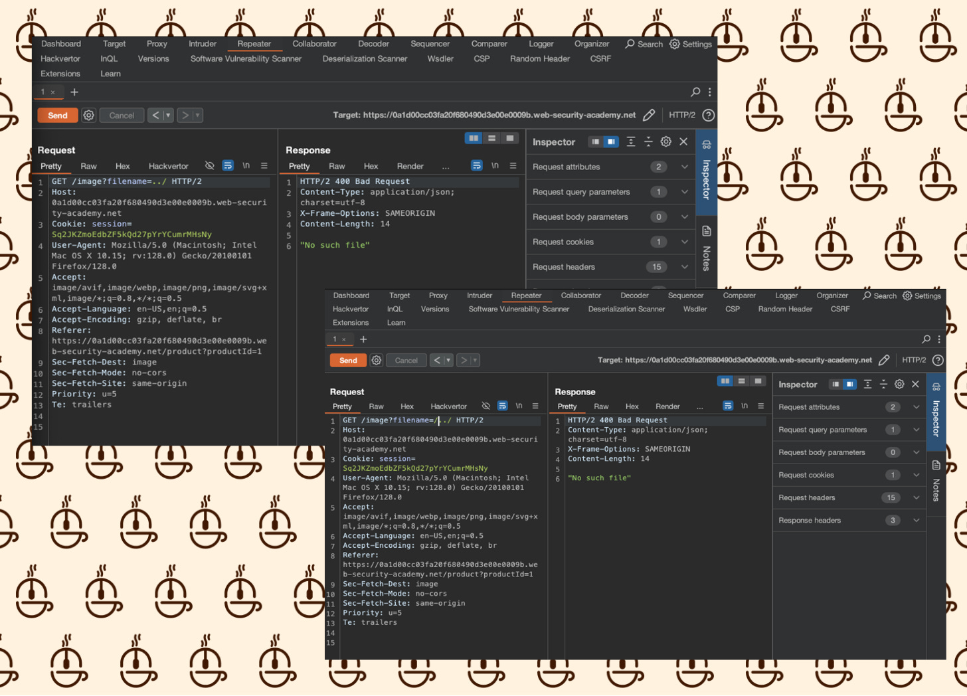Open the Request editor hamburger menu
The width and height of the screenshot is (967, 696).
tap(264, 165)
